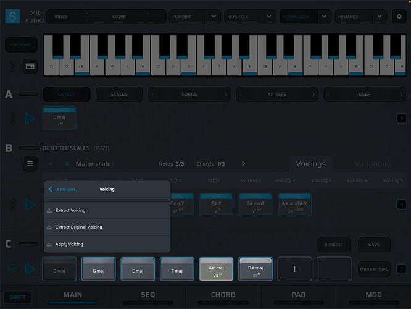Open the hamburger list menu in section B

(x=30, y=164)
